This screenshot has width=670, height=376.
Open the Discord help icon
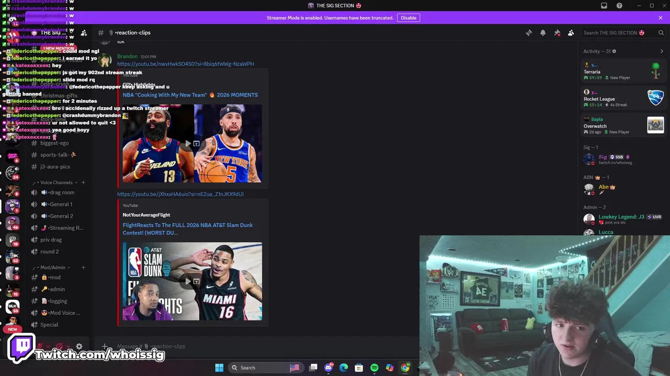click(620, 6)
